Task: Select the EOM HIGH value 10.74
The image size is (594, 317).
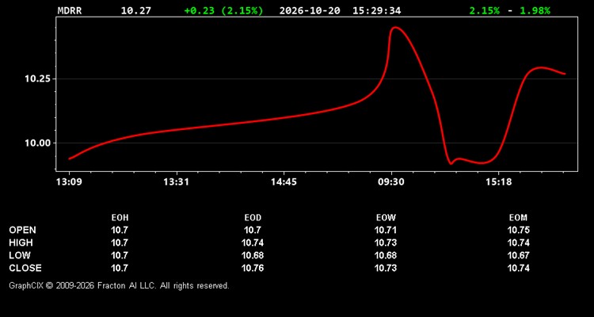Action: point(518,243)
